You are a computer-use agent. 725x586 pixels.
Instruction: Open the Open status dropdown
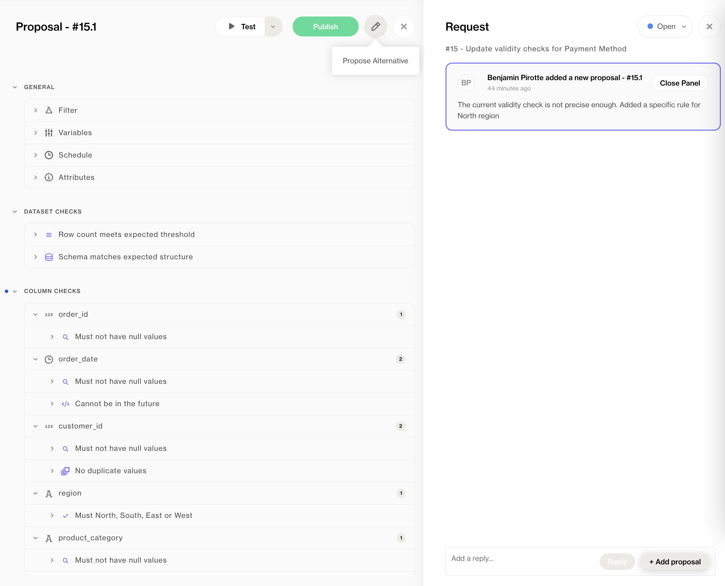pos(665,26)
